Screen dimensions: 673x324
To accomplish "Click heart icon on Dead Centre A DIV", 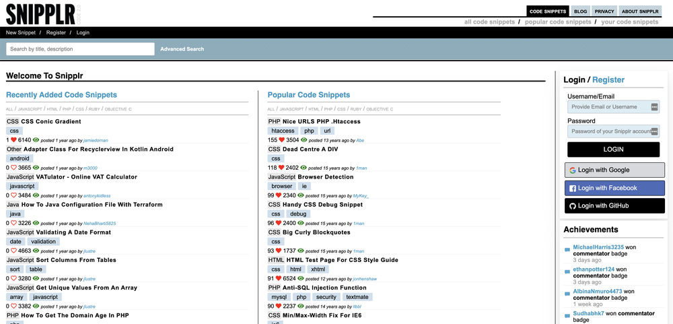I will point(281,168).
